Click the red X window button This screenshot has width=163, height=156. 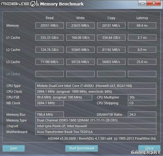tap(154, 3)
